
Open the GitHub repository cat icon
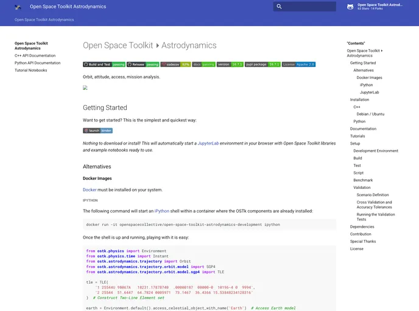pos(350,7)
